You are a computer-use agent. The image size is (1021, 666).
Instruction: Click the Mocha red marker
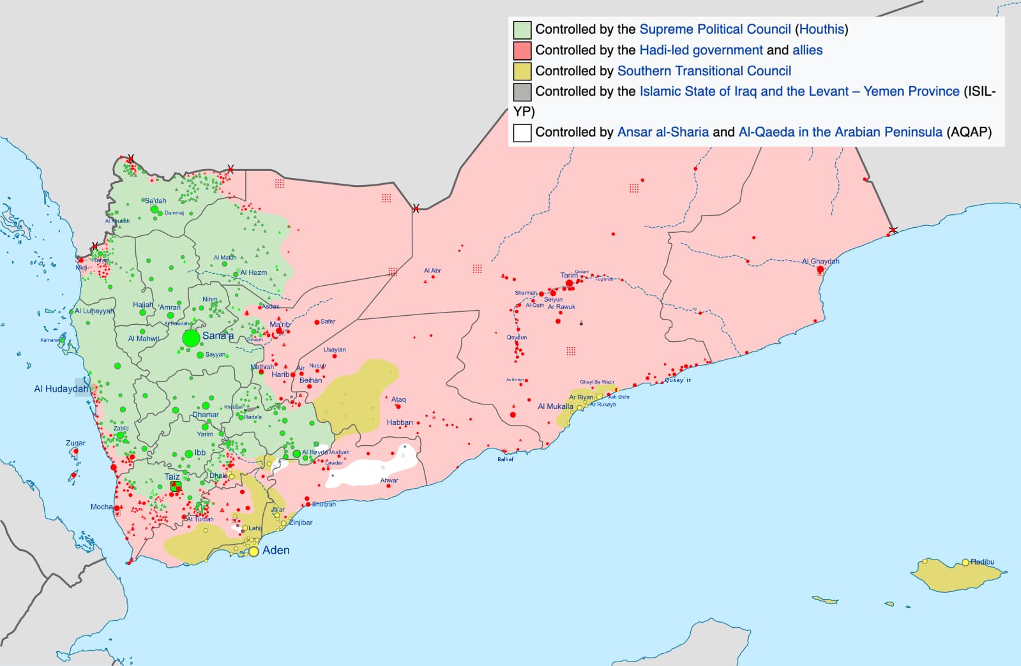(x=117, y=508)
